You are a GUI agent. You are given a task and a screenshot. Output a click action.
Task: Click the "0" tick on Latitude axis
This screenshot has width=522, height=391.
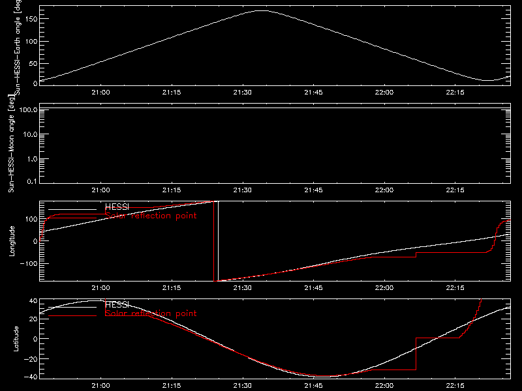tap(35, 339)
